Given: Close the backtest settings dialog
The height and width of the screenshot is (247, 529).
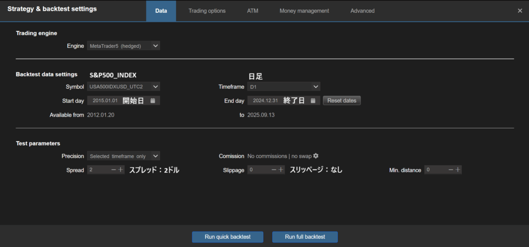Looking at the screenshot, I should point(520,11).
